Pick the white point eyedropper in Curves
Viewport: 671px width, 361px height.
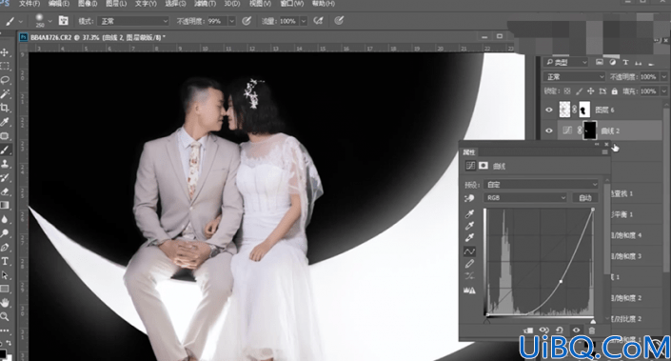(469, 238)
